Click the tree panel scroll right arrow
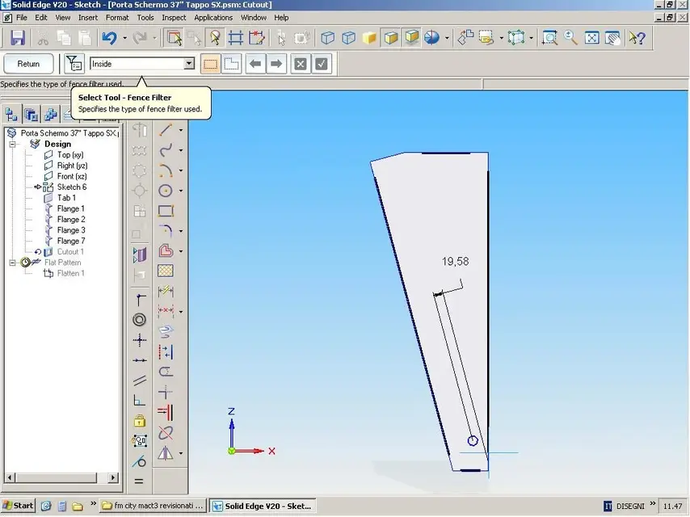Image resolution: width=690 pixels, height=517 pixels. [x=112, y=477]
